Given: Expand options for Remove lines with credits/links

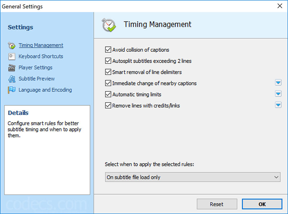Looking at the screenshot, I should click(x=278, y=105).
